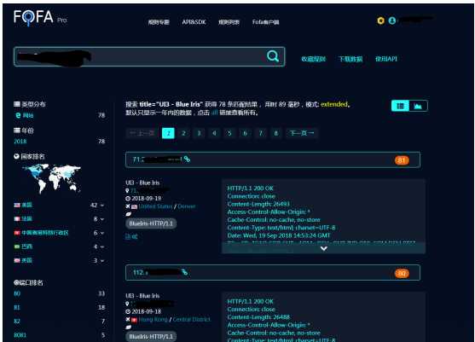Viewport: 475px width, 342px height.
Task: Click the Denver city link
Action: pyautogui.click(x=187, y=206)
